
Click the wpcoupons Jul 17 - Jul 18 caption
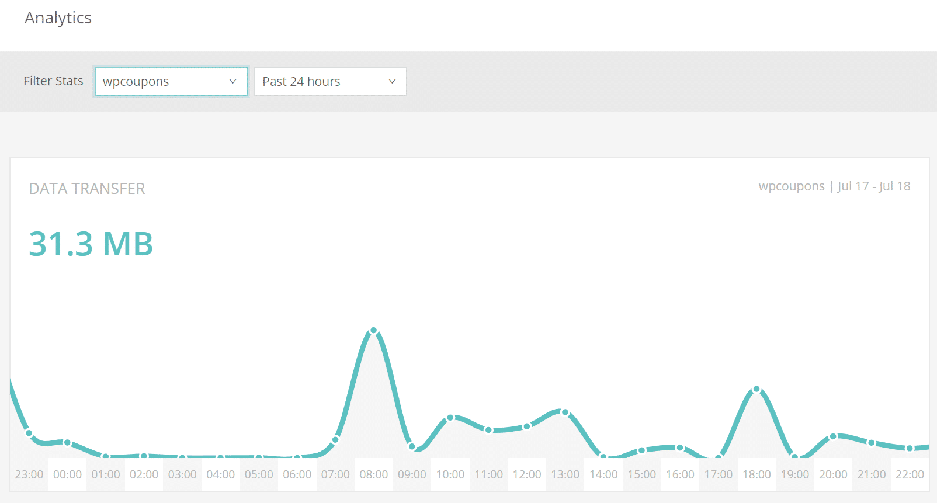(x=834, y=186)
